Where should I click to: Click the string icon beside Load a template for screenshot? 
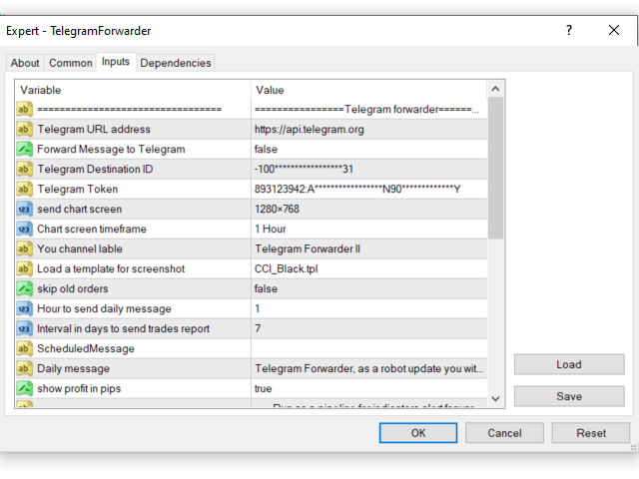[x=24, y=269]
